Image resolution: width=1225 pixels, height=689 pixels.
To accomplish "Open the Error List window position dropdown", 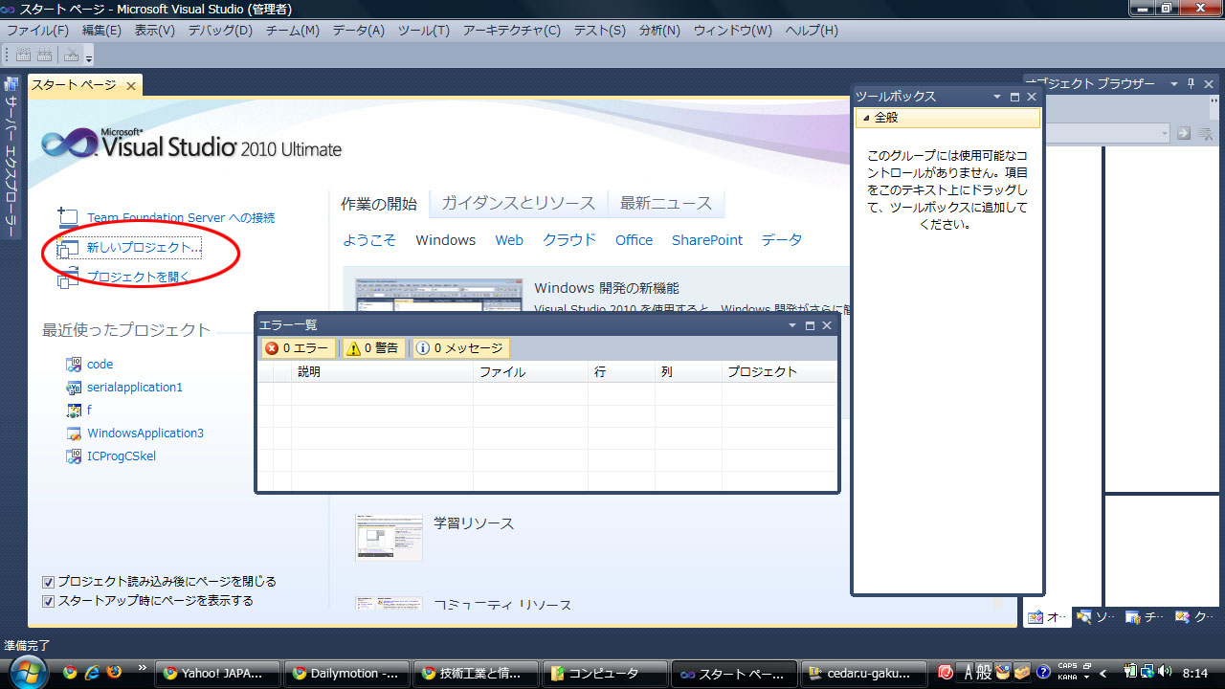I will pyautogui.click(x=792, y=325).
